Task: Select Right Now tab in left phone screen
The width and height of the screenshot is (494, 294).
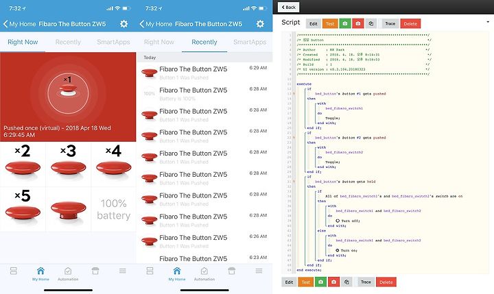Action: pos(23,42)
